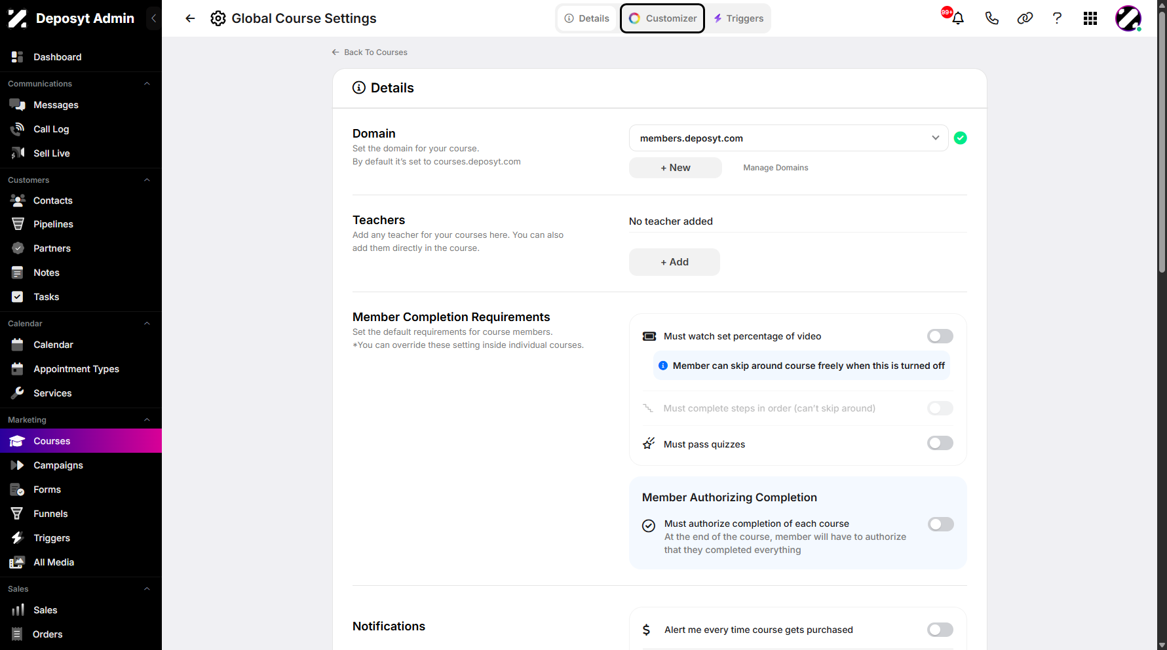Click the phone dialer icon
Viewport: 1167px width, 650px height.
[991, 18]
